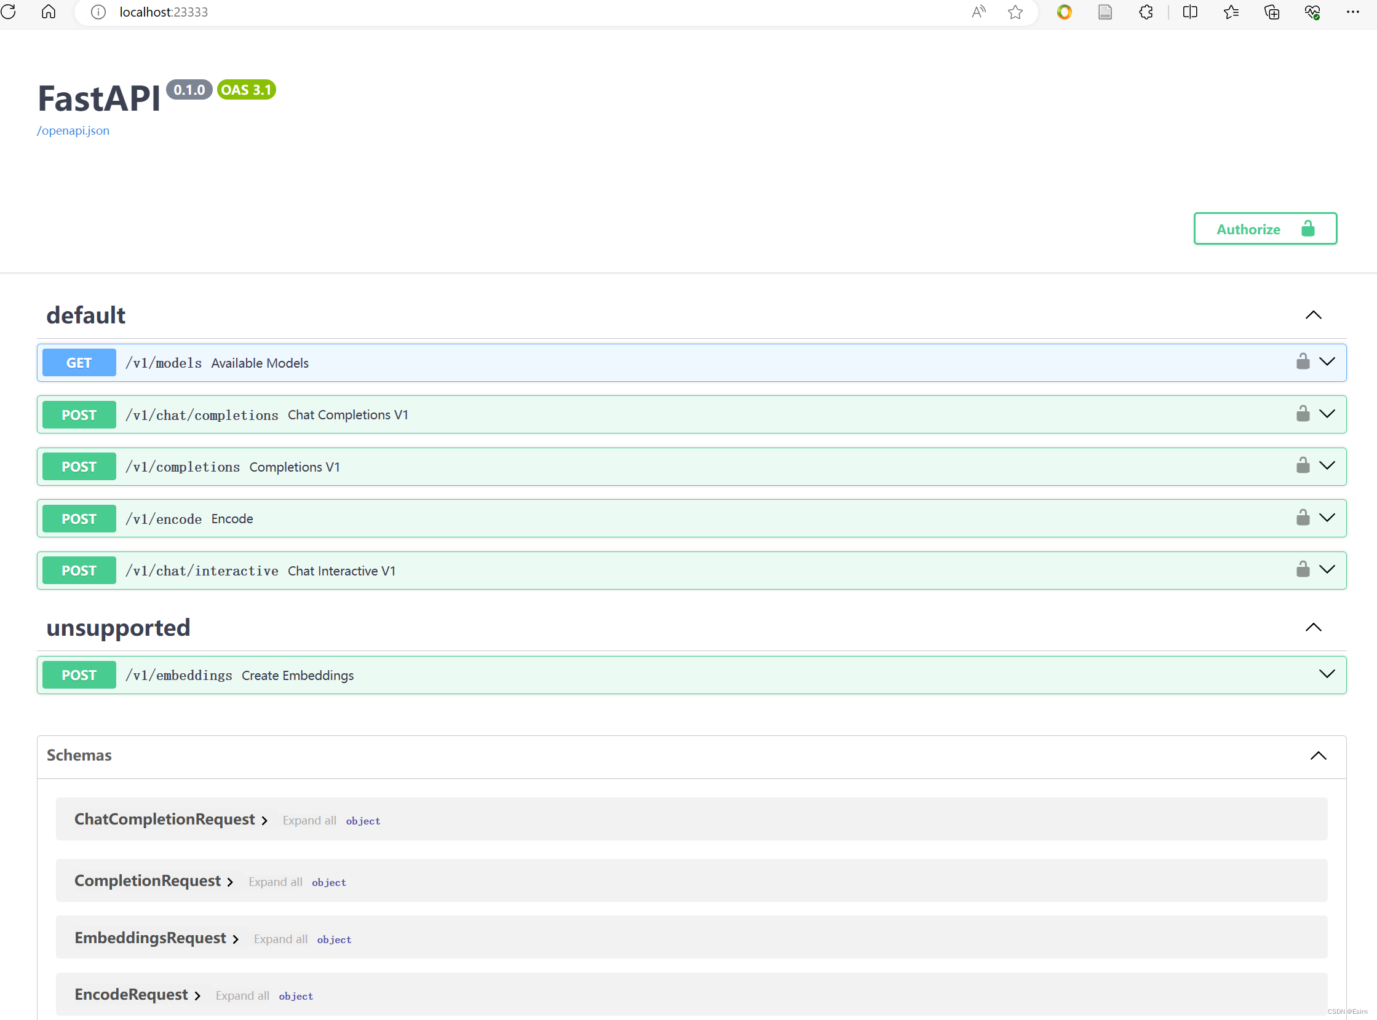Open site information icon in address bar

[x=98, y=12]
